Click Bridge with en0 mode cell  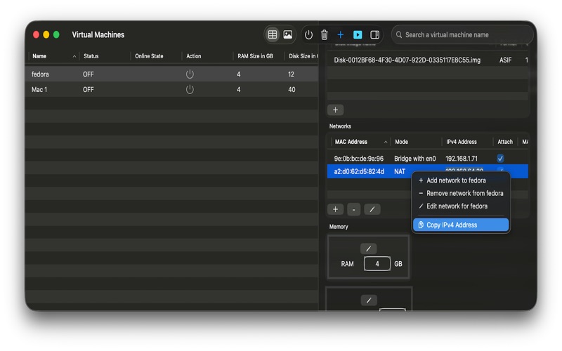pyautogui.click(x=415, y=159)
